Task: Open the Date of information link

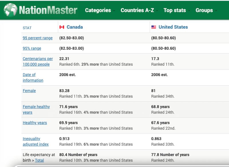Action: 33,77
